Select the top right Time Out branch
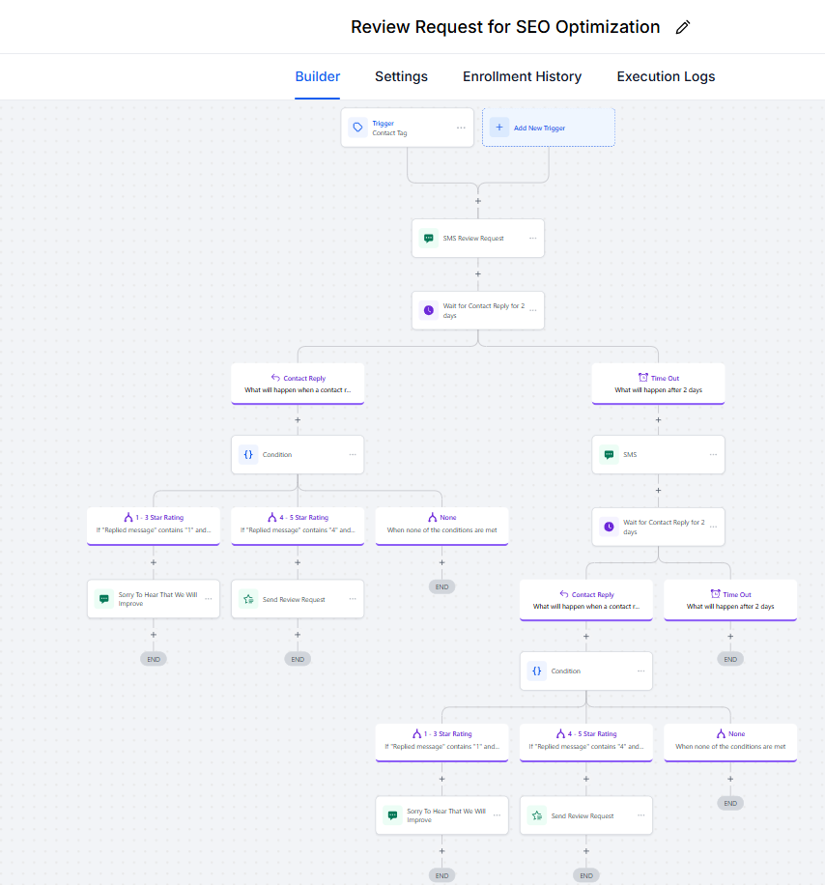The image size is (825, 885). pos(658,384)
